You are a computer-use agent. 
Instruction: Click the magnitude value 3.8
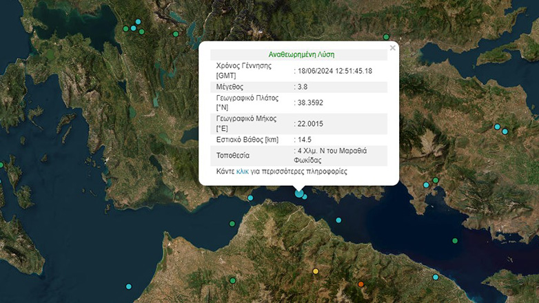303,87
